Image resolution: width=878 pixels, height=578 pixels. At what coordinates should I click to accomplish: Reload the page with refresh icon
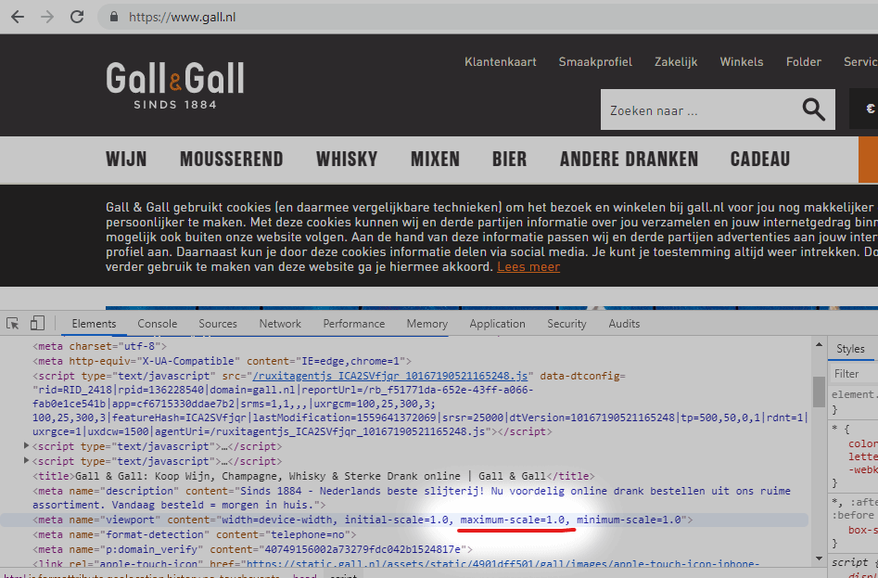tap(77, 17)
